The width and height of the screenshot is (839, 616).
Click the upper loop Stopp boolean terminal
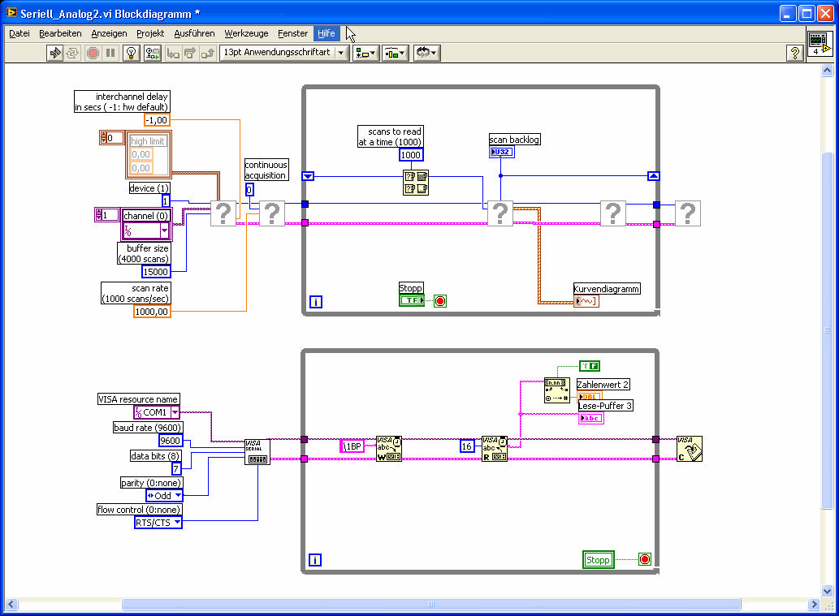[412, 300]
